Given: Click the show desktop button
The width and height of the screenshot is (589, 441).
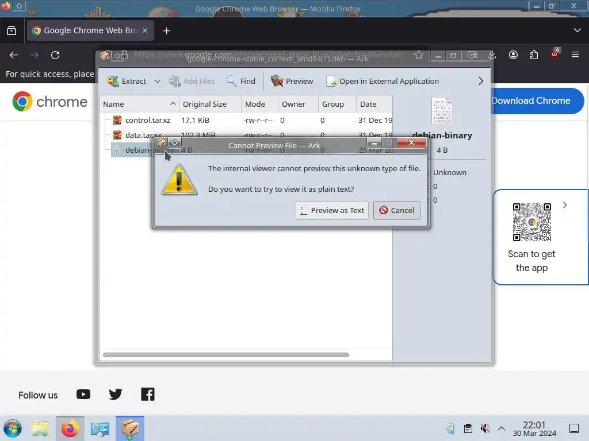Looking at the screenshot, I should pyautogui.click(x=574, y=428).
